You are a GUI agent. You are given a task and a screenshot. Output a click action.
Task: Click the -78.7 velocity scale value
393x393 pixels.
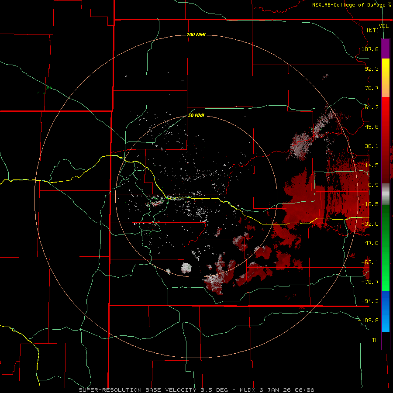pyautogui.click(x=370, y=282)
